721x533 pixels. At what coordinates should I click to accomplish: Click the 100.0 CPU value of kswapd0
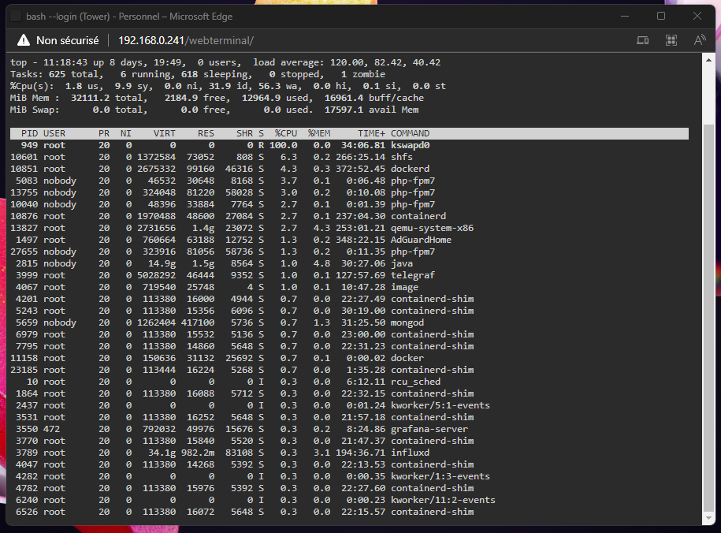[x=283, y=145]
